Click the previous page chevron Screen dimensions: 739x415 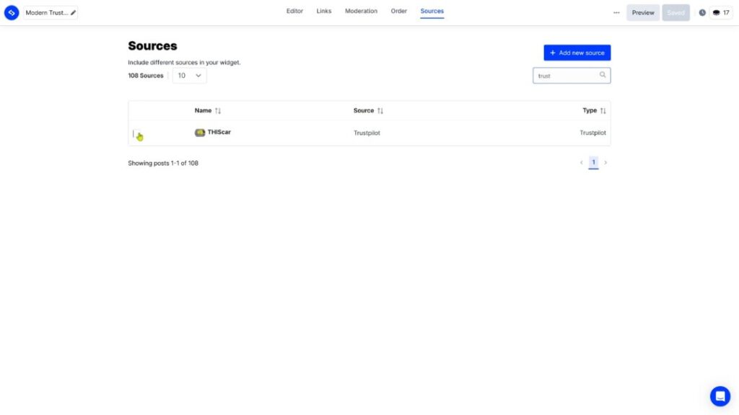pyautogui.click(x=581, y=162)
